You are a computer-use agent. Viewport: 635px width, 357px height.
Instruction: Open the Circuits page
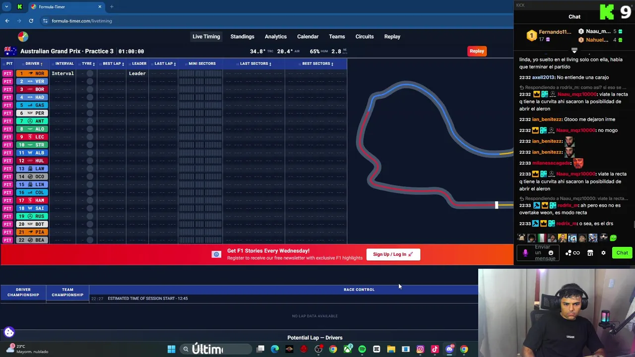coord(364,37)
